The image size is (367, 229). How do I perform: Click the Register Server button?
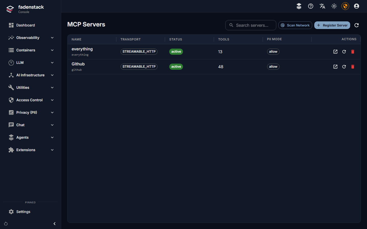click(332, 25)
